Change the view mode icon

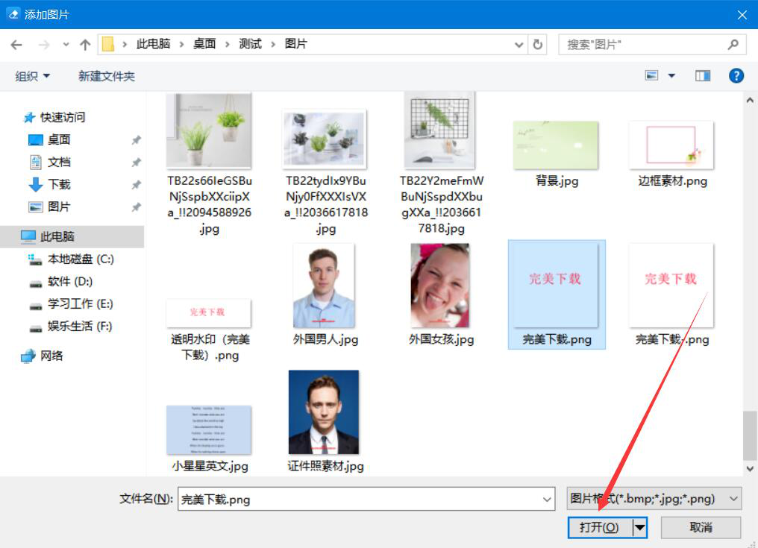(651, 75)
